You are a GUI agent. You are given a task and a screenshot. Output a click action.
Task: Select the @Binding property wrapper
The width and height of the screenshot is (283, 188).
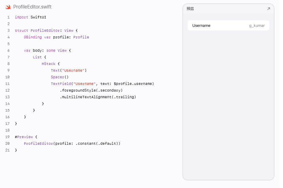[33, 37]
